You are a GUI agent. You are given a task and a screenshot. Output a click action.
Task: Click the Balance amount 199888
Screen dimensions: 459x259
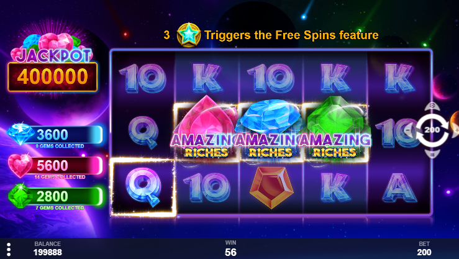48,252
